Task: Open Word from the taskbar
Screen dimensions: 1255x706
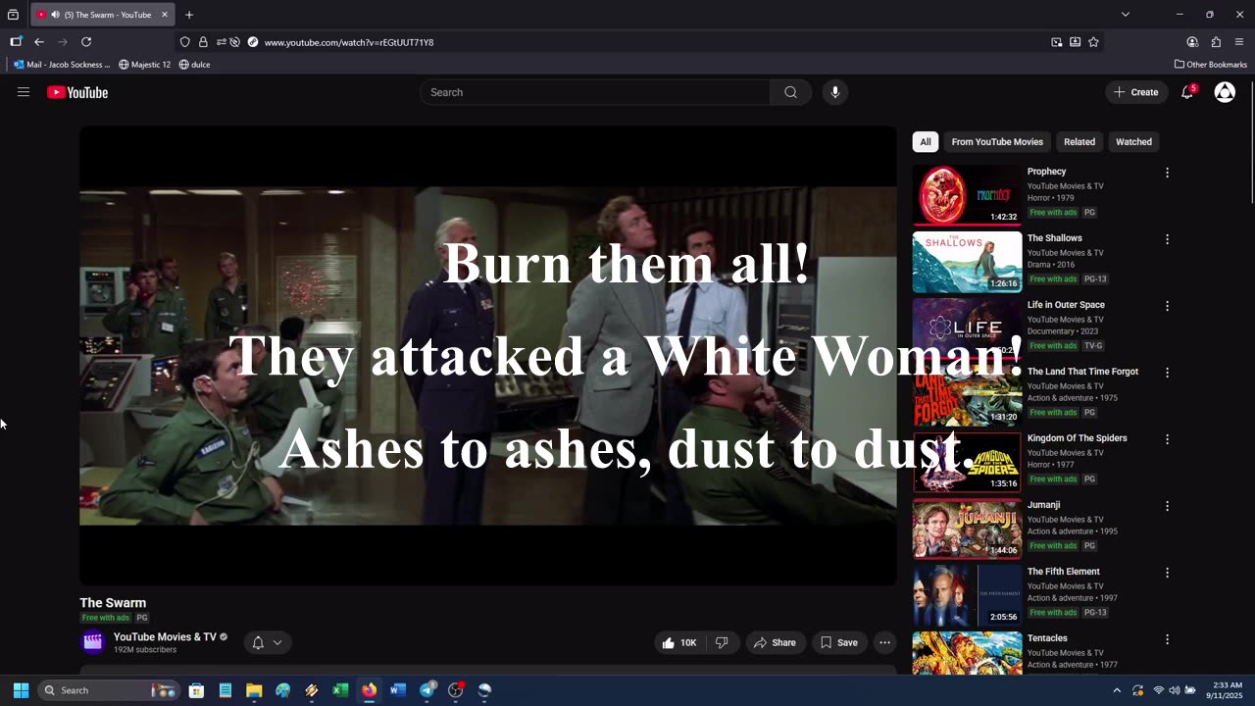Action: click(x=398, y=690)
